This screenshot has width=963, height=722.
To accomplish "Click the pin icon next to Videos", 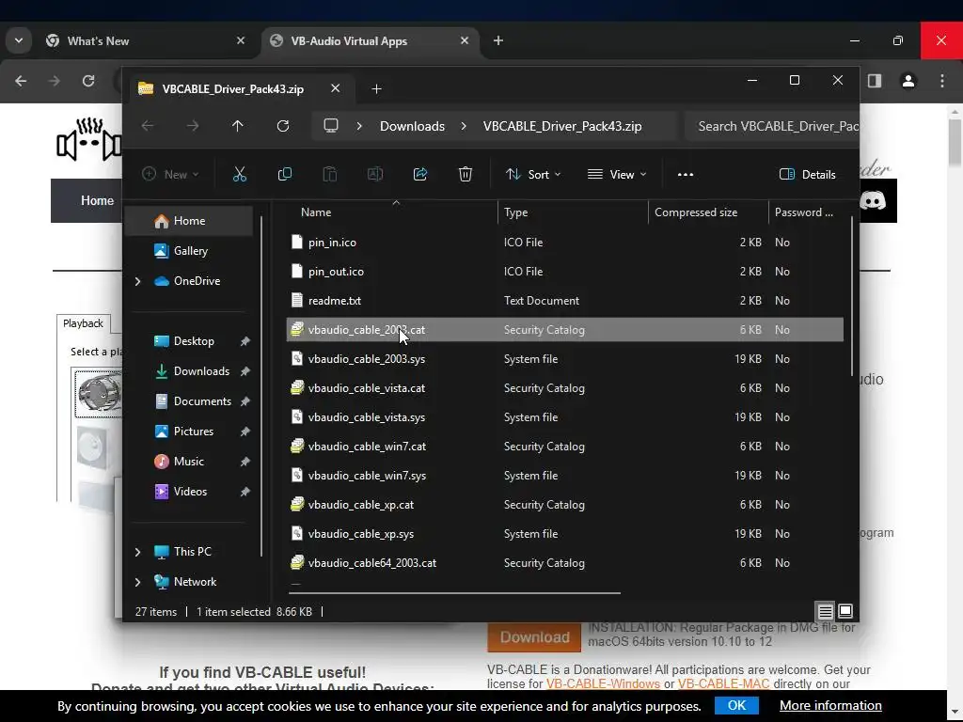I will [x=245, y=492].
